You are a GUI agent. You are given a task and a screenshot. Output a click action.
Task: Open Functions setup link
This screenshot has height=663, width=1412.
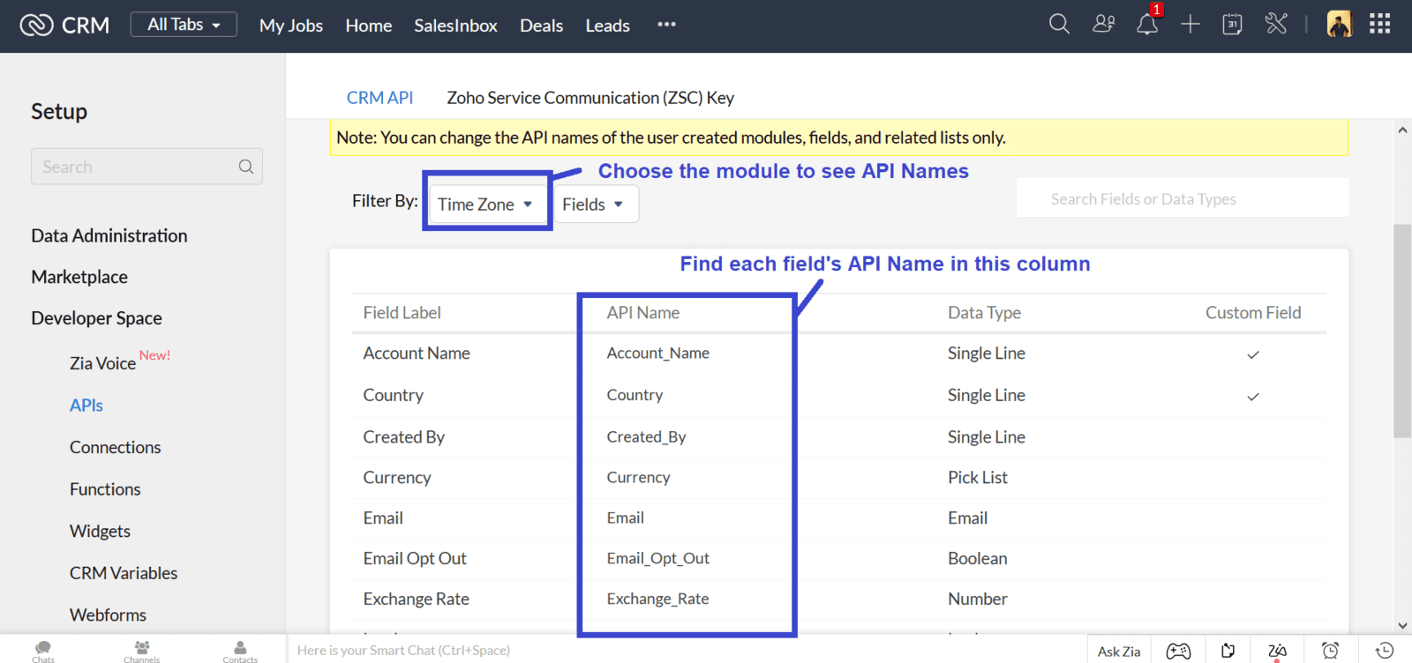click(x=105, y=489)
